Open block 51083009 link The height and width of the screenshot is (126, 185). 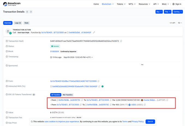coord(54,52)
